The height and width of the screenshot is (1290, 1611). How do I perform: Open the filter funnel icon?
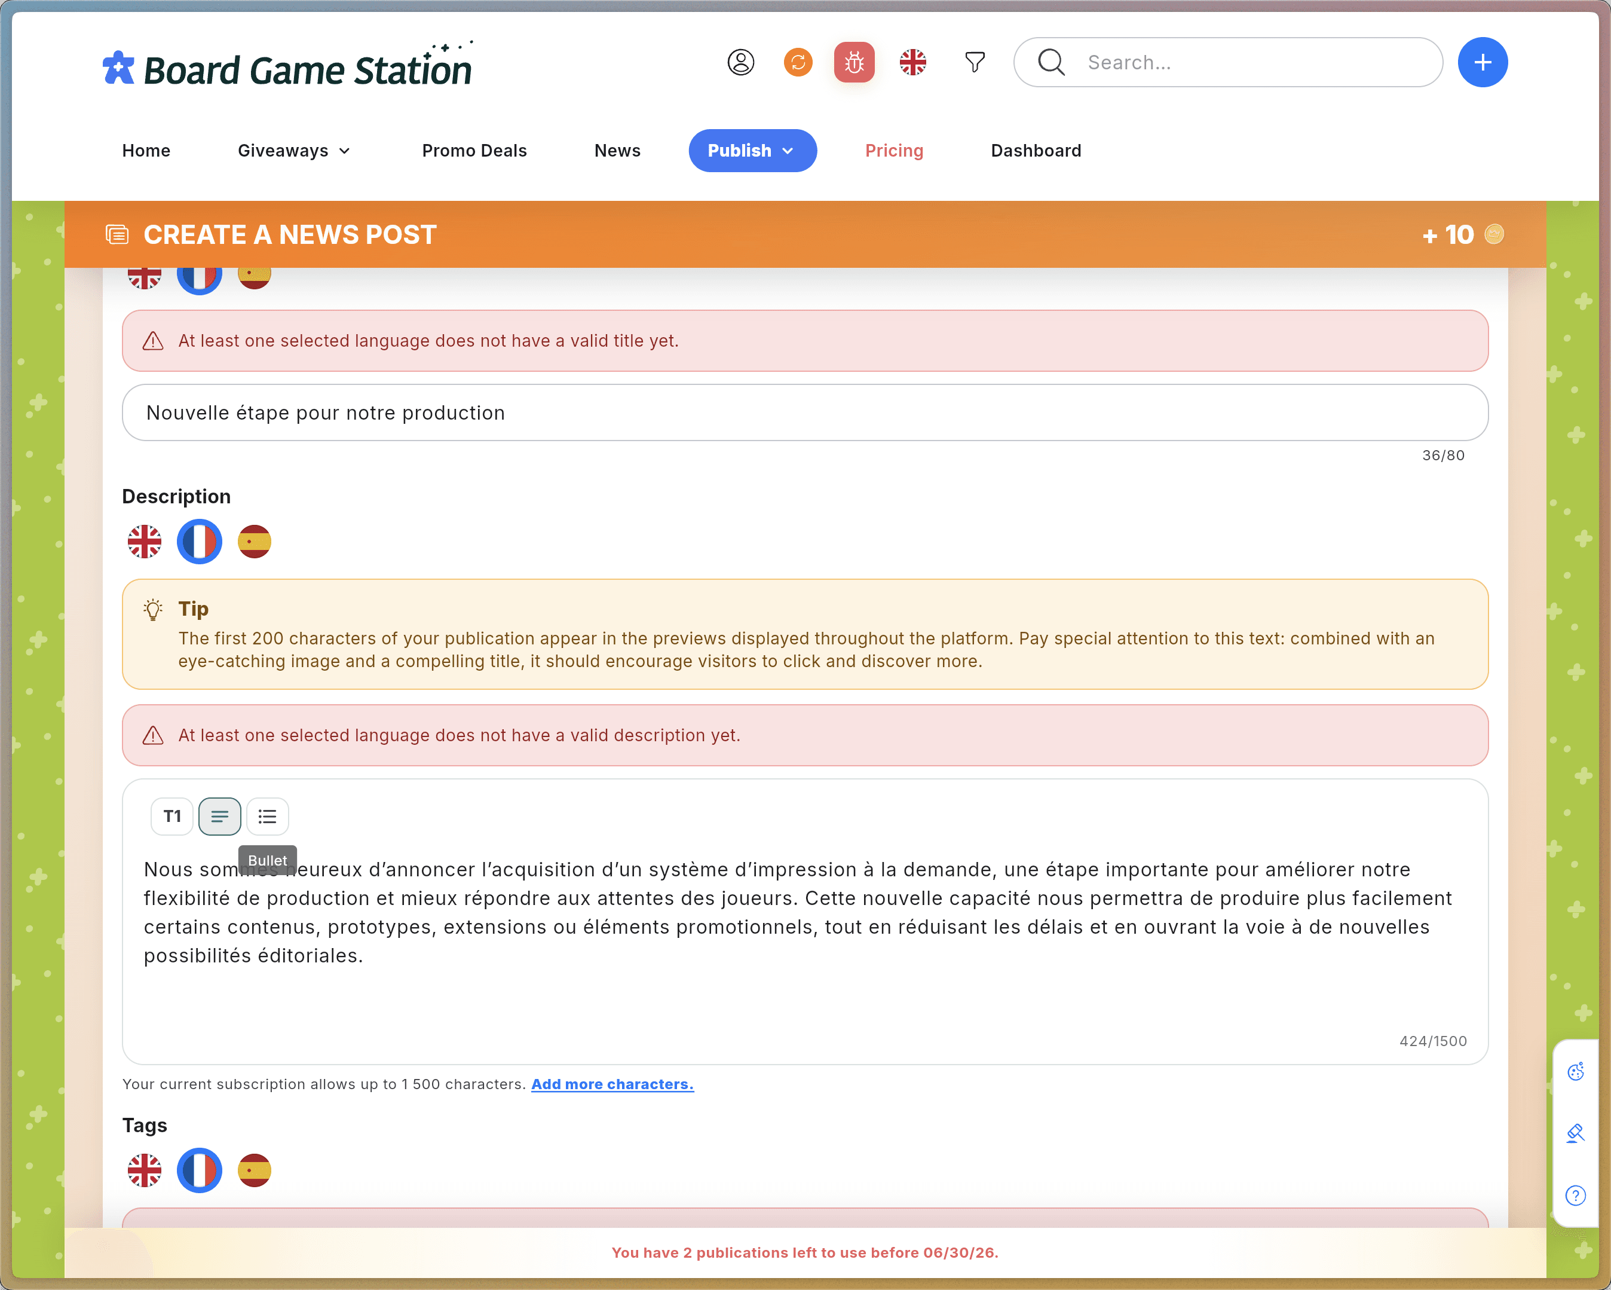pyautogui.click(x=975, y=62)
